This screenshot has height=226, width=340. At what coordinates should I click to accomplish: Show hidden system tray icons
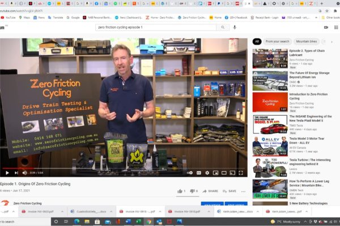305,221
